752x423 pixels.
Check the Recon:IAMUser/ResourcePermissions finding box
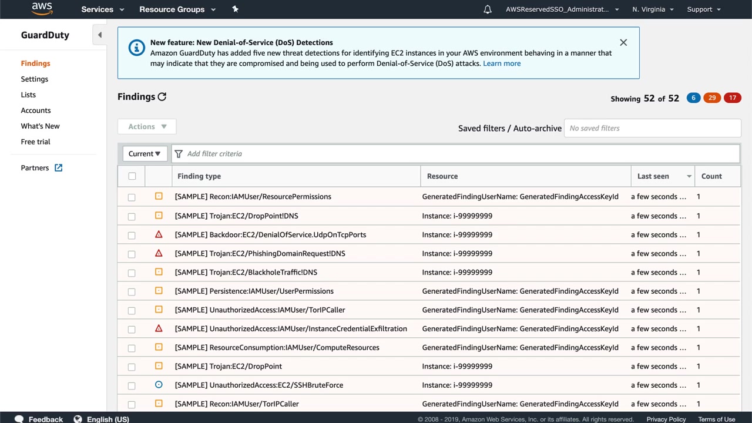pos(132,197)
